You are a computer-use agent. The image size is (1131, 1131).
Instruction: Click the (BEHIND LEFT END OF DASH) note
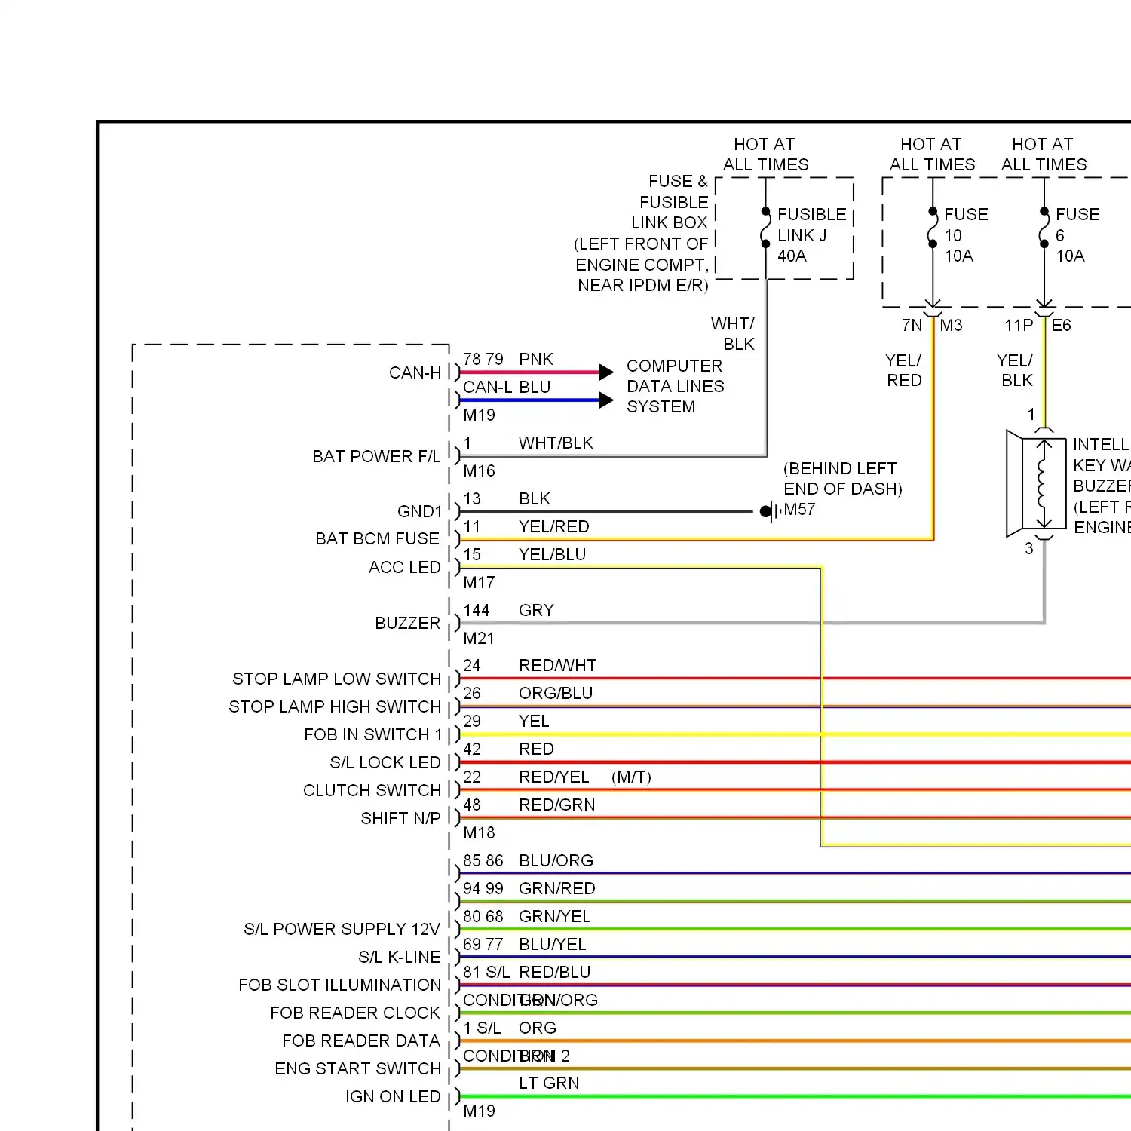pos(842,478)
